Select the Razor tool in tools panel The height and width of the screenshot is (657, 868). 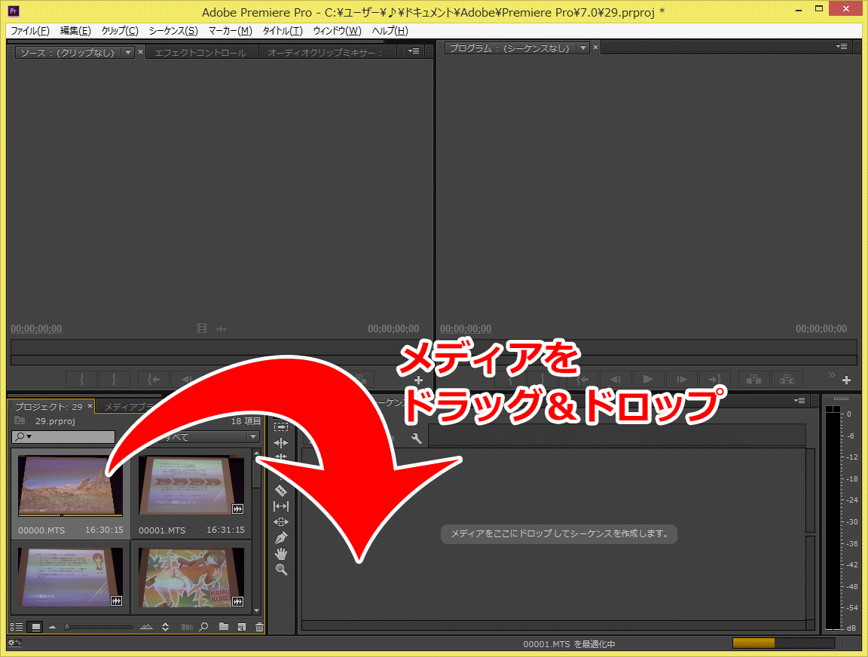281,490
